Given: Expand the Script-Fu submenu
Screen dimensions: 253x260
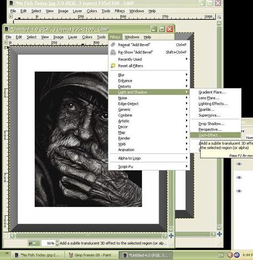Looking at the screenshot, I should tap(149, 167).
